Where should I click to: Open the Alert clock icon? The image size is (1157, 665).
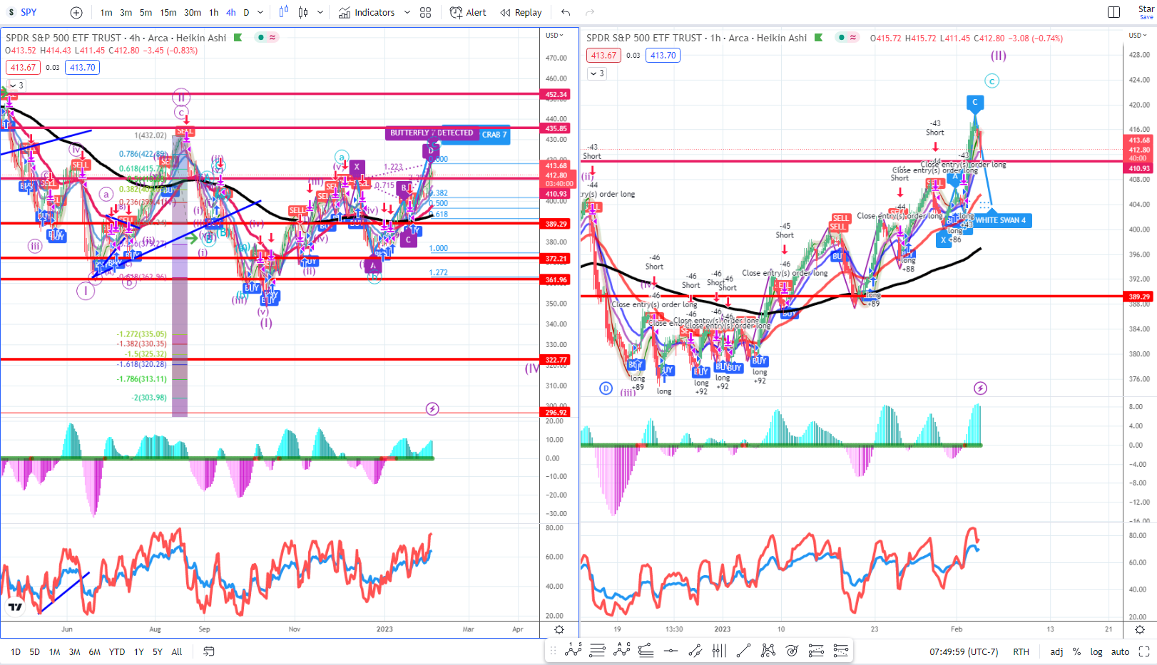coord(457,12)
